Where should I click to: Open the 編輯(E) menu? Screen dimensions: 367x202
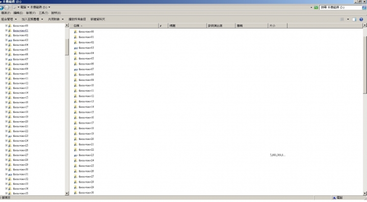pos(18,13)
